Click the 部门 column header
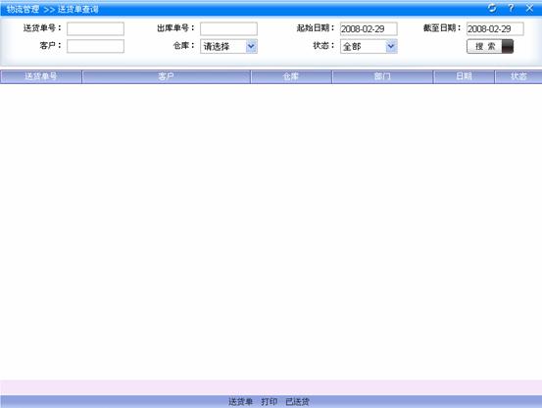 (382, 76)
